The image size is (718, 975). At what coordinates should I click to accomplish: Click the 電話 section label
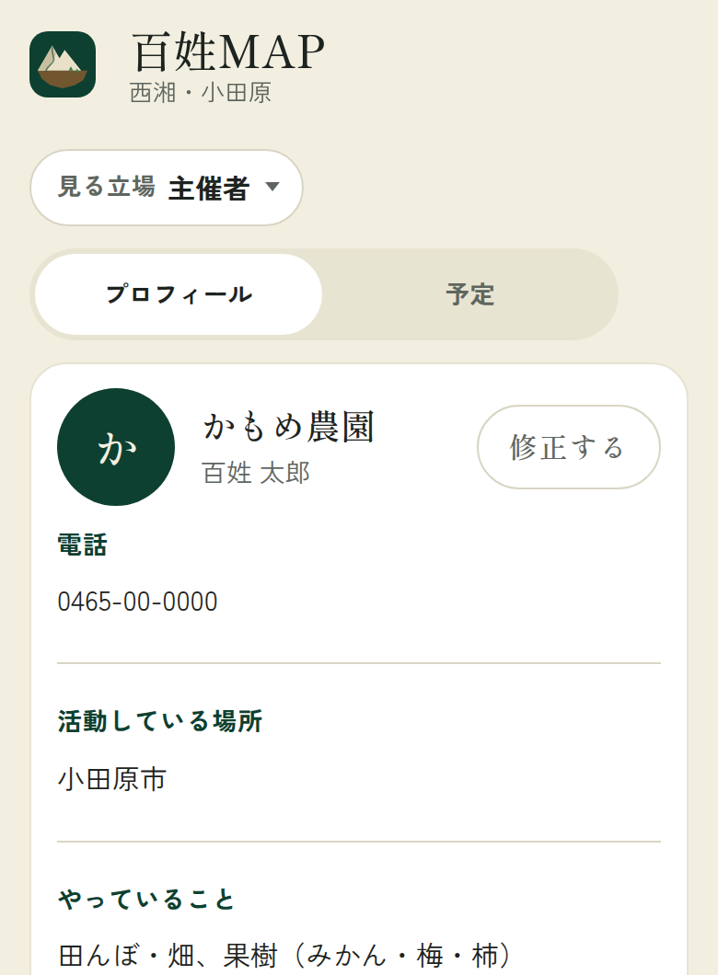[82, 545]
